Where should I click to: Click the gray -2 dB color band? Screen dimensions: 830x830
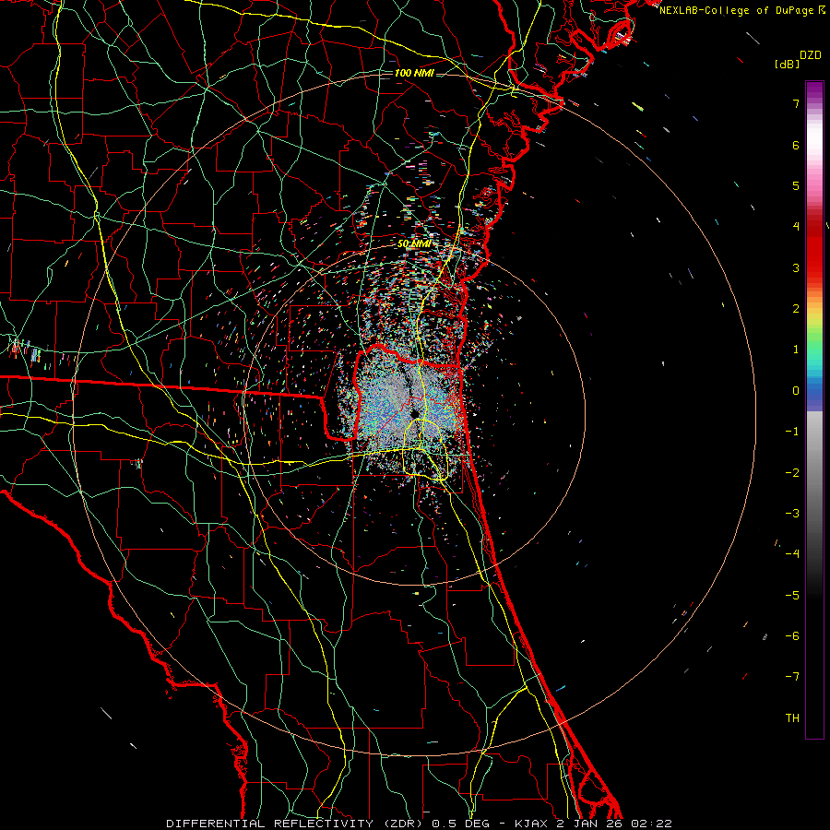click(814, 473)
